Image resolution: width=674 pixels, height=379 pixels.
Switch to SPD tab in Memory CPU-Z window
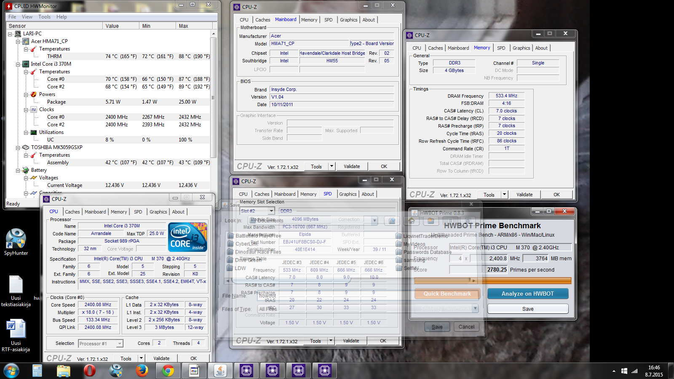click(501, 48)
